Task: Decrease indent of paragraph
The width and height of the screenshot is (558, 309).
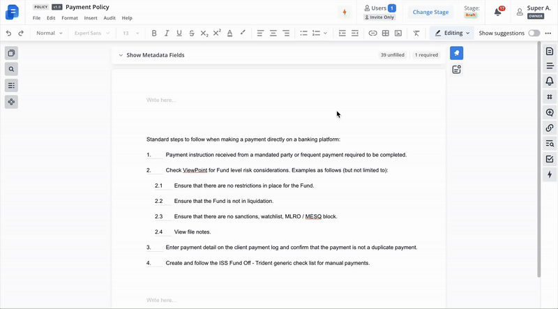Action: click(x=355, y=33)
